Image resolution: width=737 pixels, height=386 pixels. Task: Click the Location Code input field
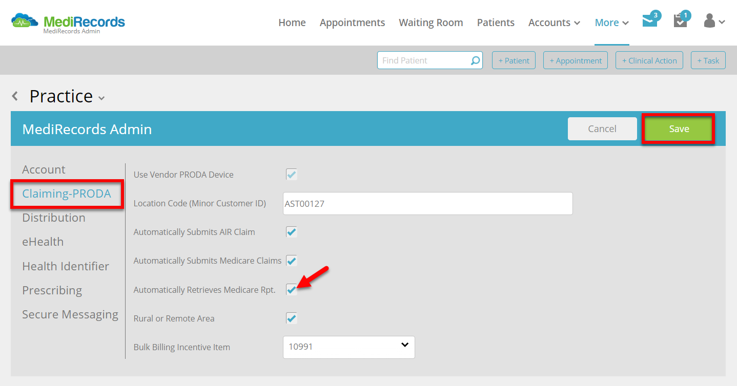pos(427,203)
